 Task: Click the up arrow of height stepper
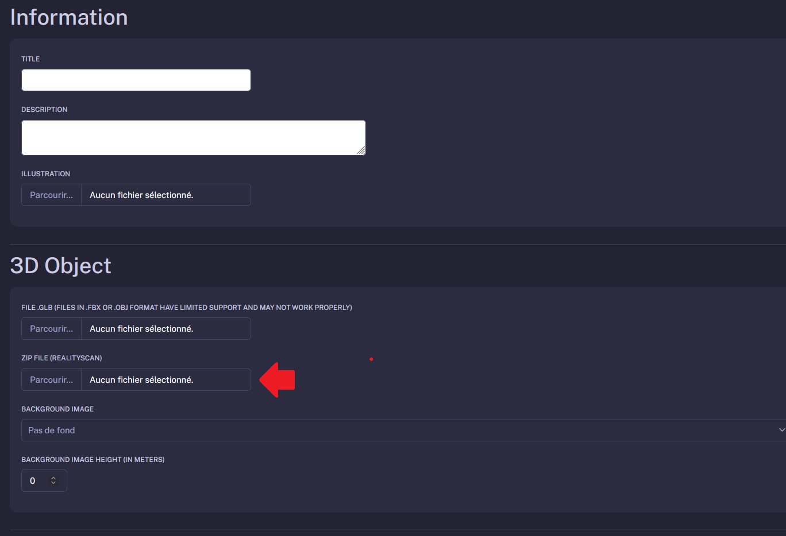pos(53,478)
